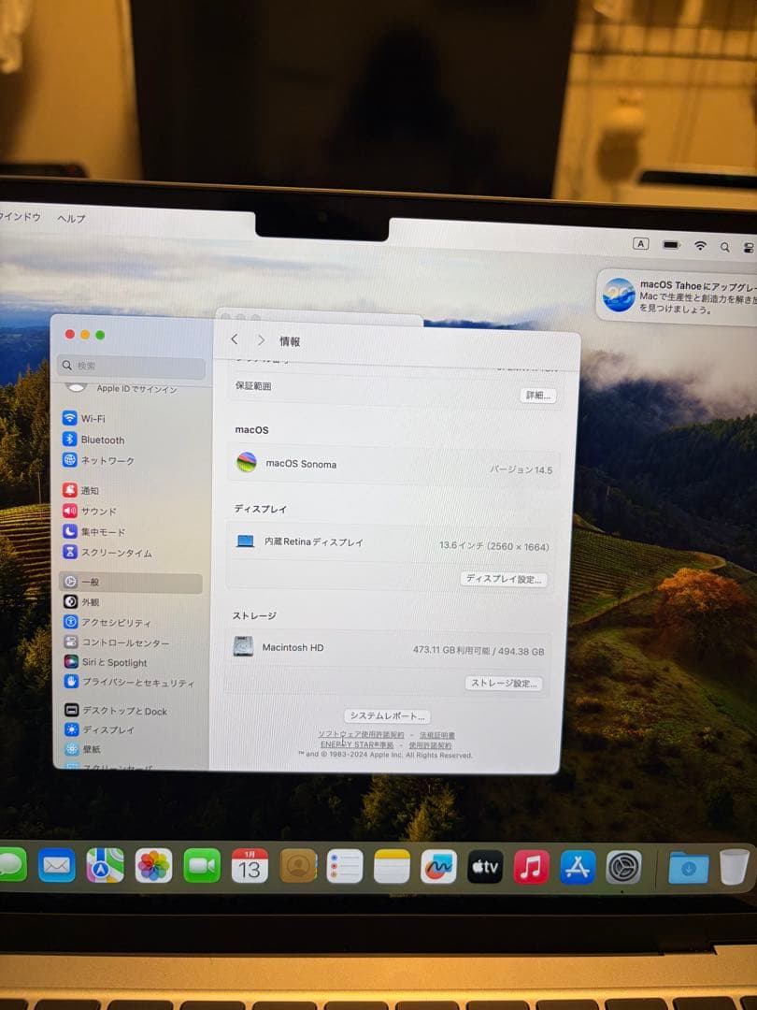Open Trash in the Dock

coord(734,867)
